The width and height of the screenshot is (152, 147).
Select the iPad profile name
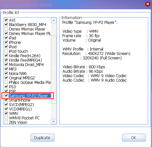[12, 38]
